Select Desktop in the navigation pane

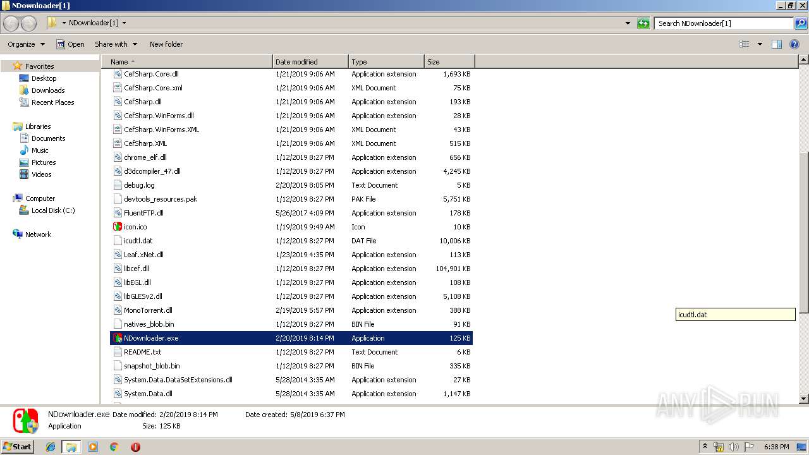coord(44,78)
